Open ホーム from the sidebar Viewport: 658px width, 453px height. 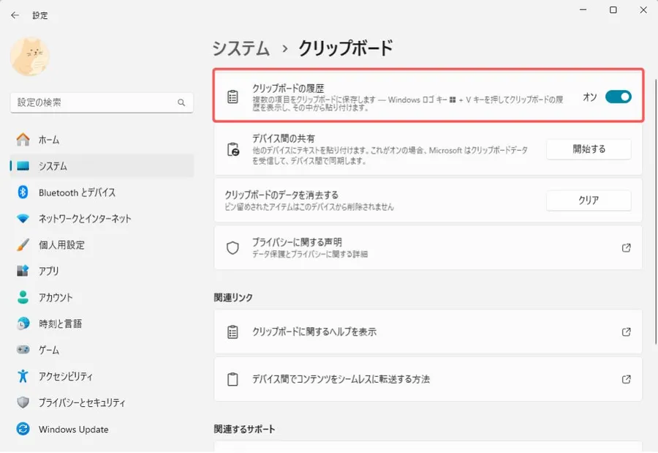(49, 140)
